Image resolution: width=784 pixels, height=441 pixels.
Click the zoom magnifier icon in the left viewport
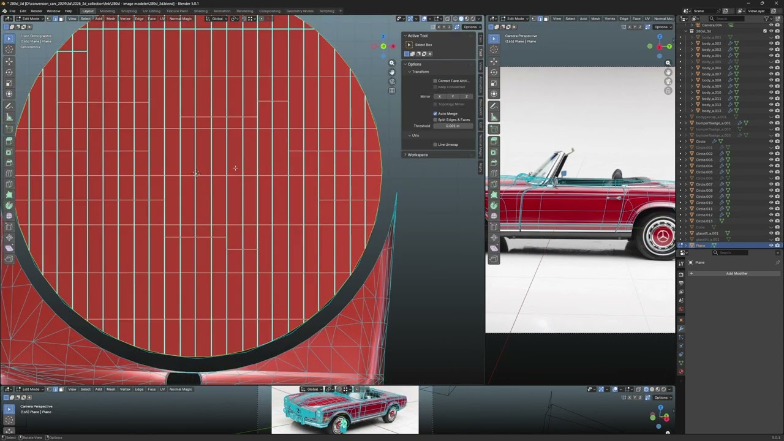[392, 63]
